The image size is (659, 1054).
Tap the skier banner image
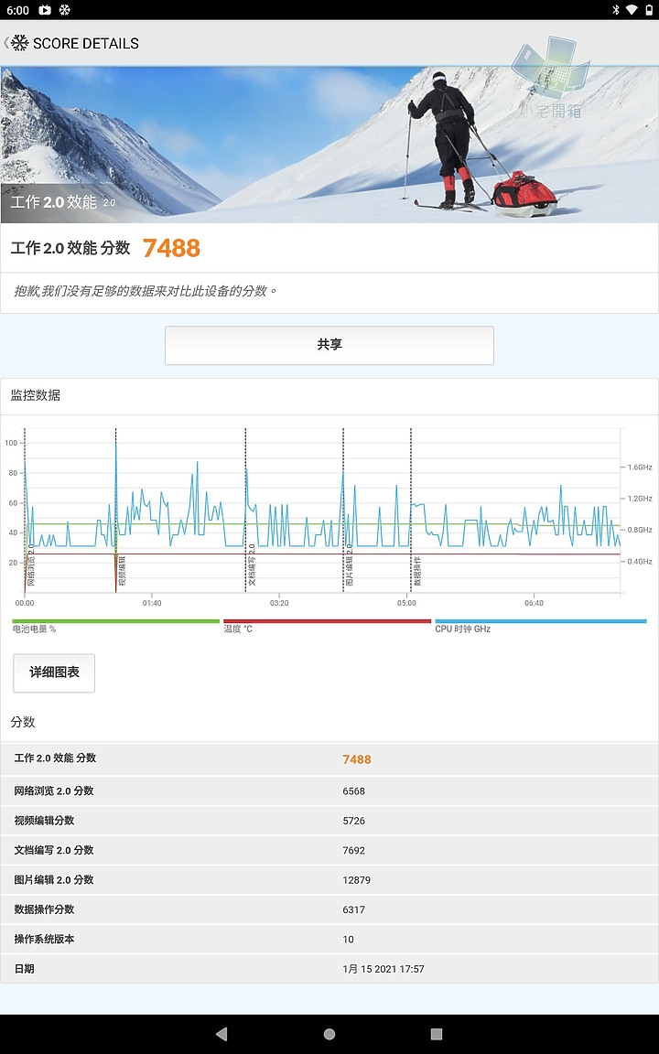click(329, 145)
